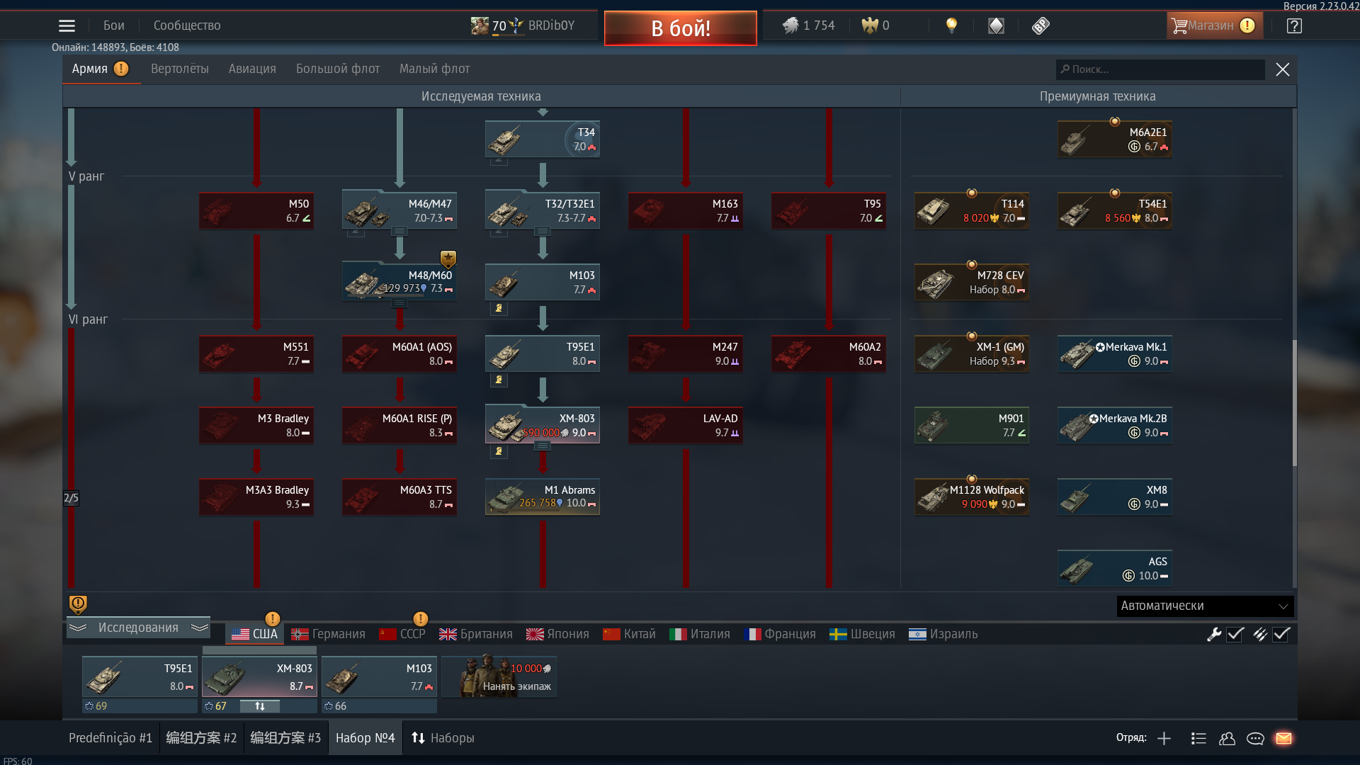The height and width of the screenshot is (765, 1360).
Task: Click the В бой! battle button
Action: pos(681,28)
